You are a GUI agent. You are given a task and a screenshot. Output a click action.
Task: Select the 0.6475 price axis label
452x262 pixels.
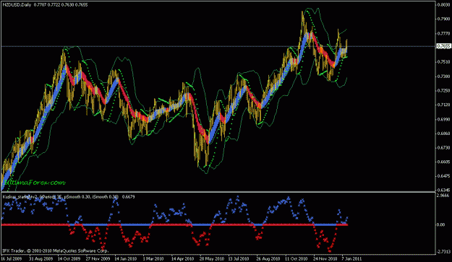443,176
